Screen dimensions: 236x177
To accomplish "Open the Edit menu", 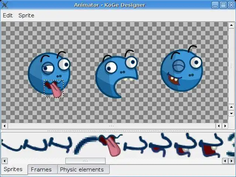I will (8, 15).
